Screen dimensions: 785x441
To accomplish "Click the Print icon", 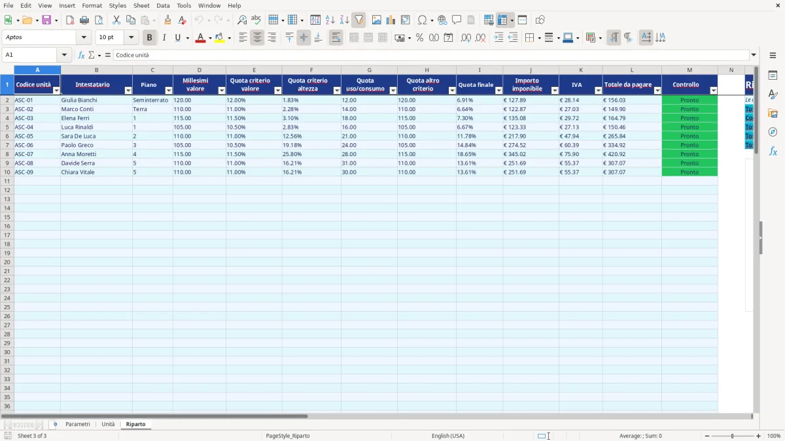I will (x=84, y=20).
